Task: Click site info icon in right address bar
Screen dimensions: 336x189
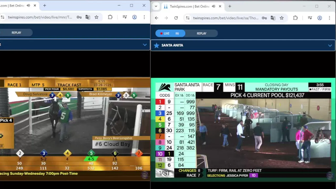Action: coord(187,18)
